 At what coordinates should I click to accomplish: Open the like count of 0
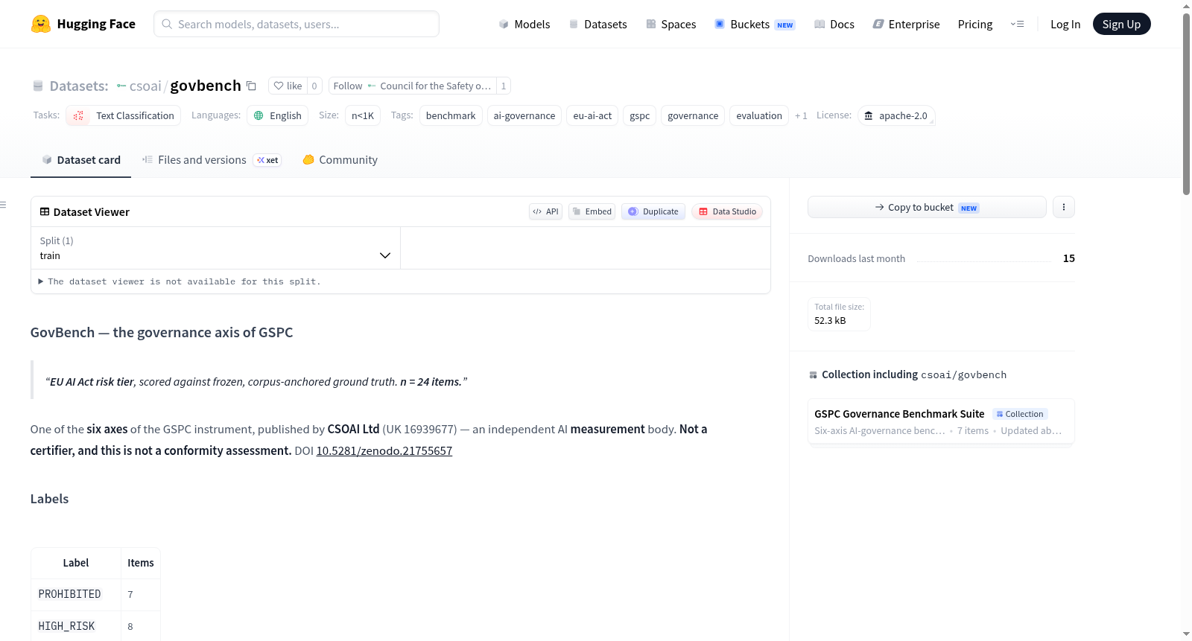pyautogui.click(x=314, y=86)
